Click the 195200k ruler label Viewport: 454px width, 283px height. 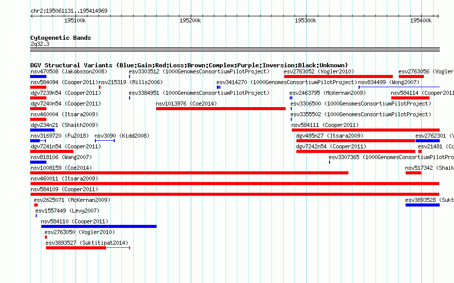pyautogui.click(x=190, y=20)
